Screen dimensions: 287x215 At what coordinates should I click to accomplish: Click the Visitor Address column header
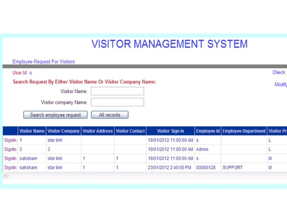[x=98, y=131]
